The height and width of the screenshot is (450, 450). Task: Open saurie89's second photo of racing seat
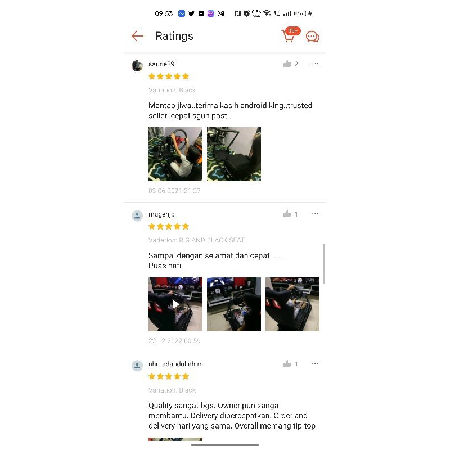[x=234, y=154]
